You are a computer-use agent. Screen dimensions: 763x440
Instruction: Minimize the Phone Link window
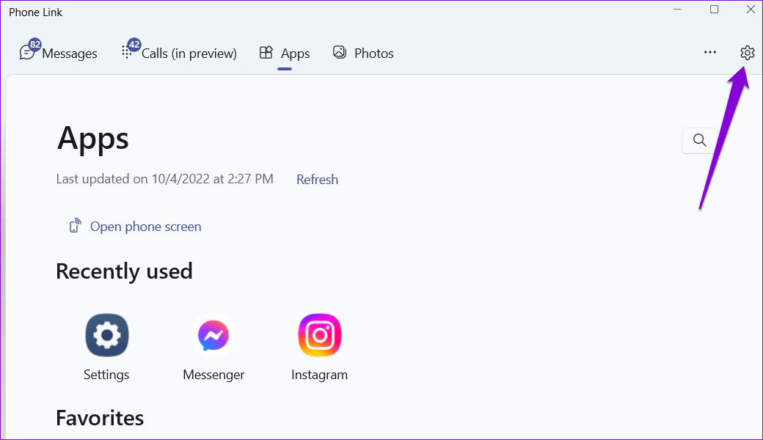(677, 10)
